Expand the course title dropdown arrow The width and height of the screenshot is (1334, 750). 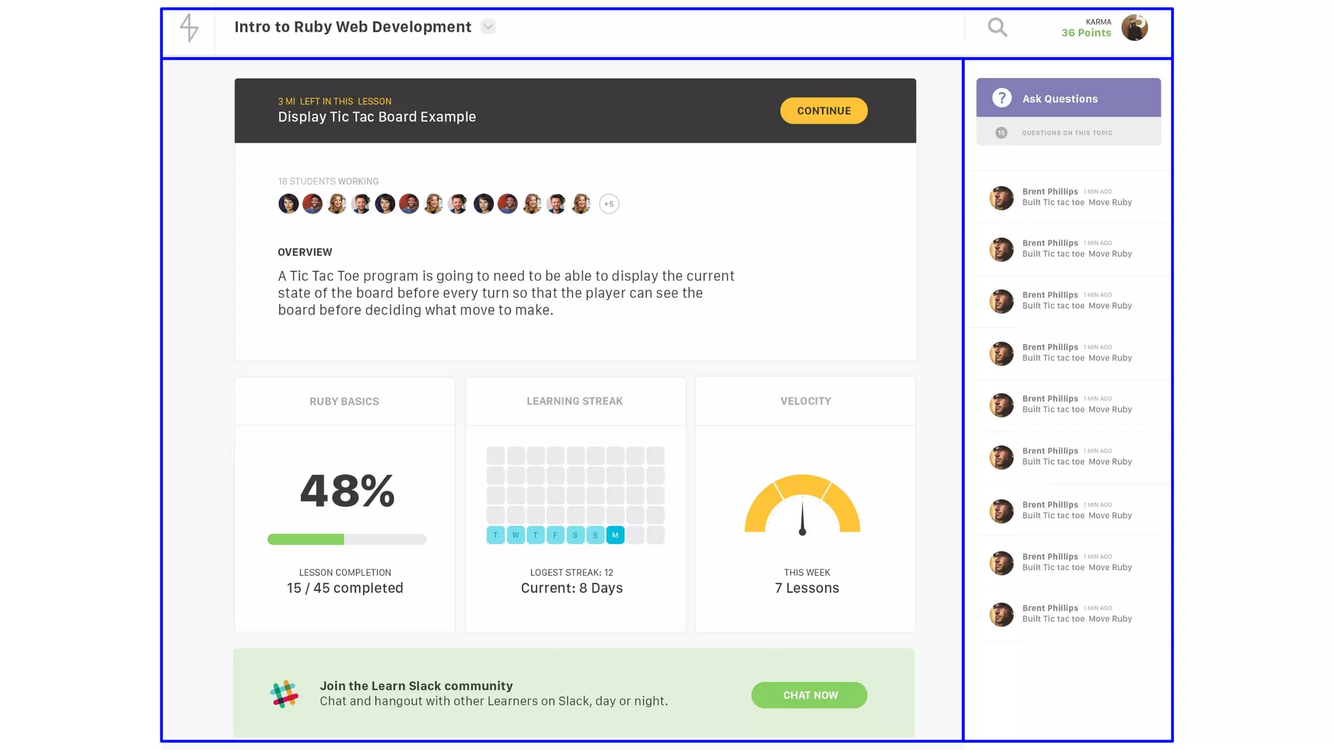point(488,27)
